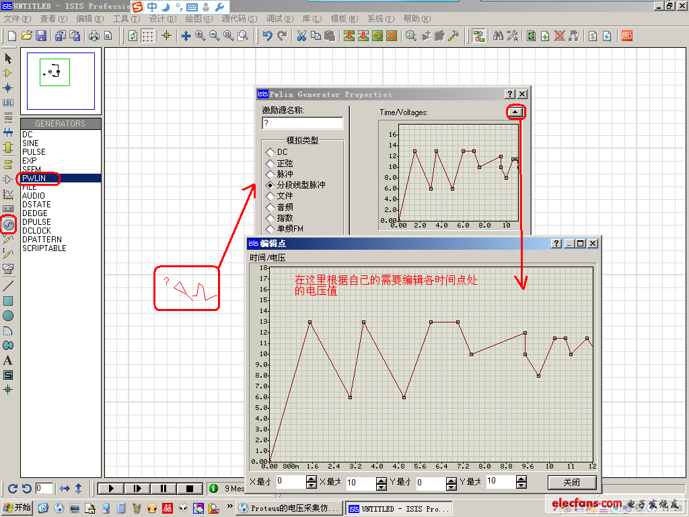Select the 2D text tool
The image size is (689, 517).
8,361
